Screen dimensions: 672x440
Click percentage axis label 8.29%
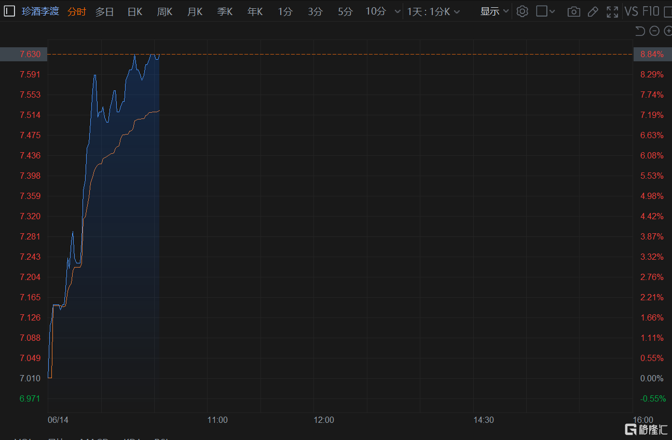tap(652, 74)
